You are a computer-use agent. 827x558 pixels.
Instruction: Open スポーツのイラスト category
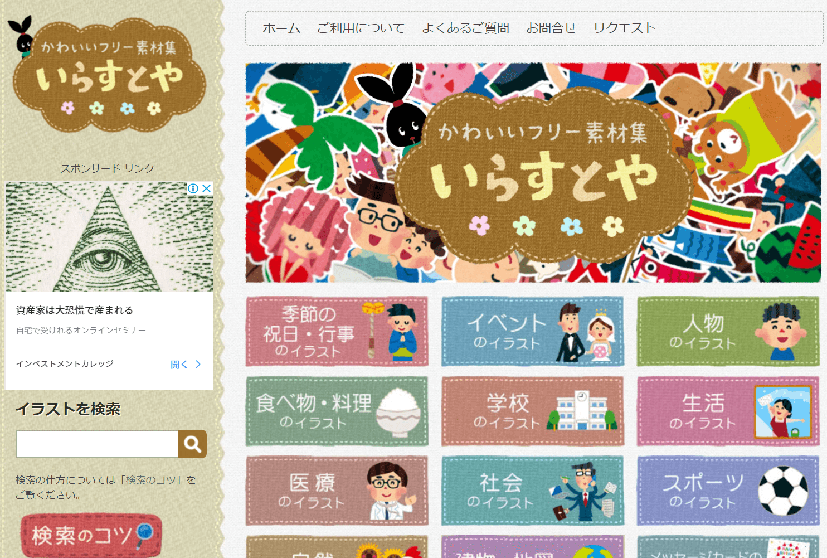click(728, 491)
